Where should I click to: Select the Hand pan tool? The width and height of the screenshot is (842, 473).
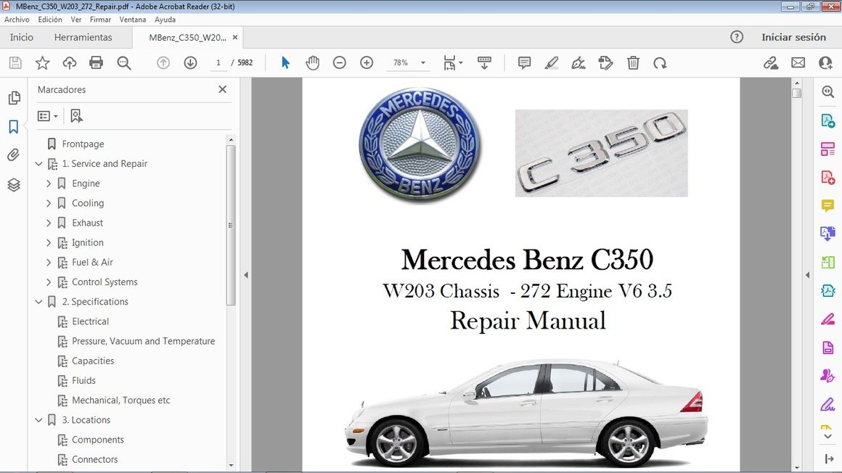tap(312, 63)
